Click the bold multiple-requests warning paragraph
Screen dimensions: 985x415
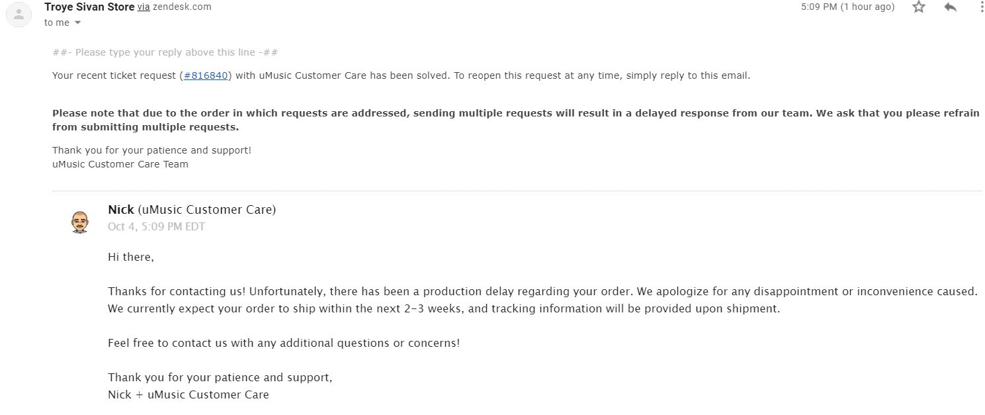tap(515, 120)
